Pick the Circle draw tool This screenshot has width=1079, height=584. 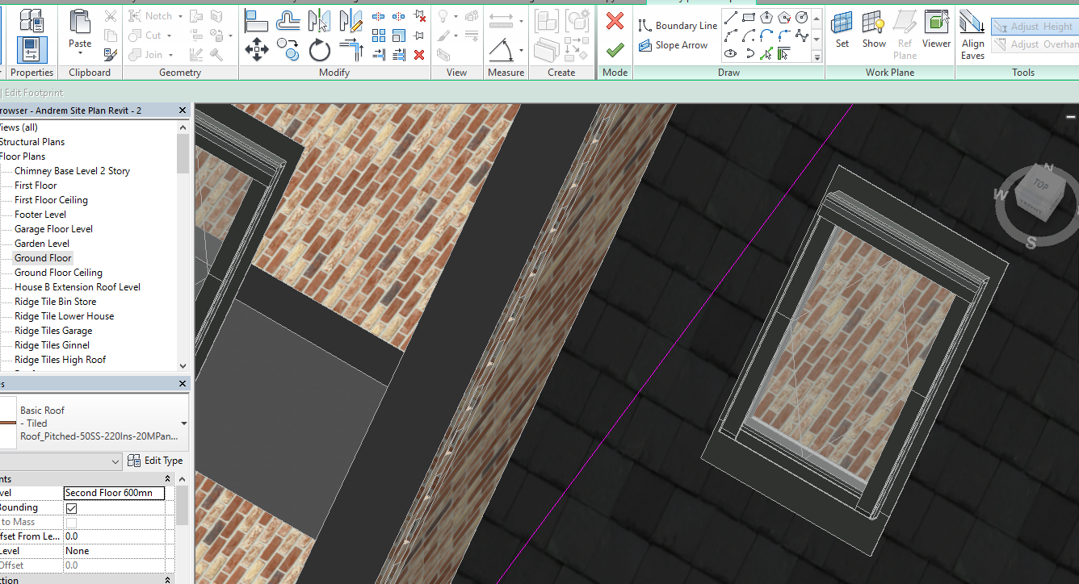point(802,17)
